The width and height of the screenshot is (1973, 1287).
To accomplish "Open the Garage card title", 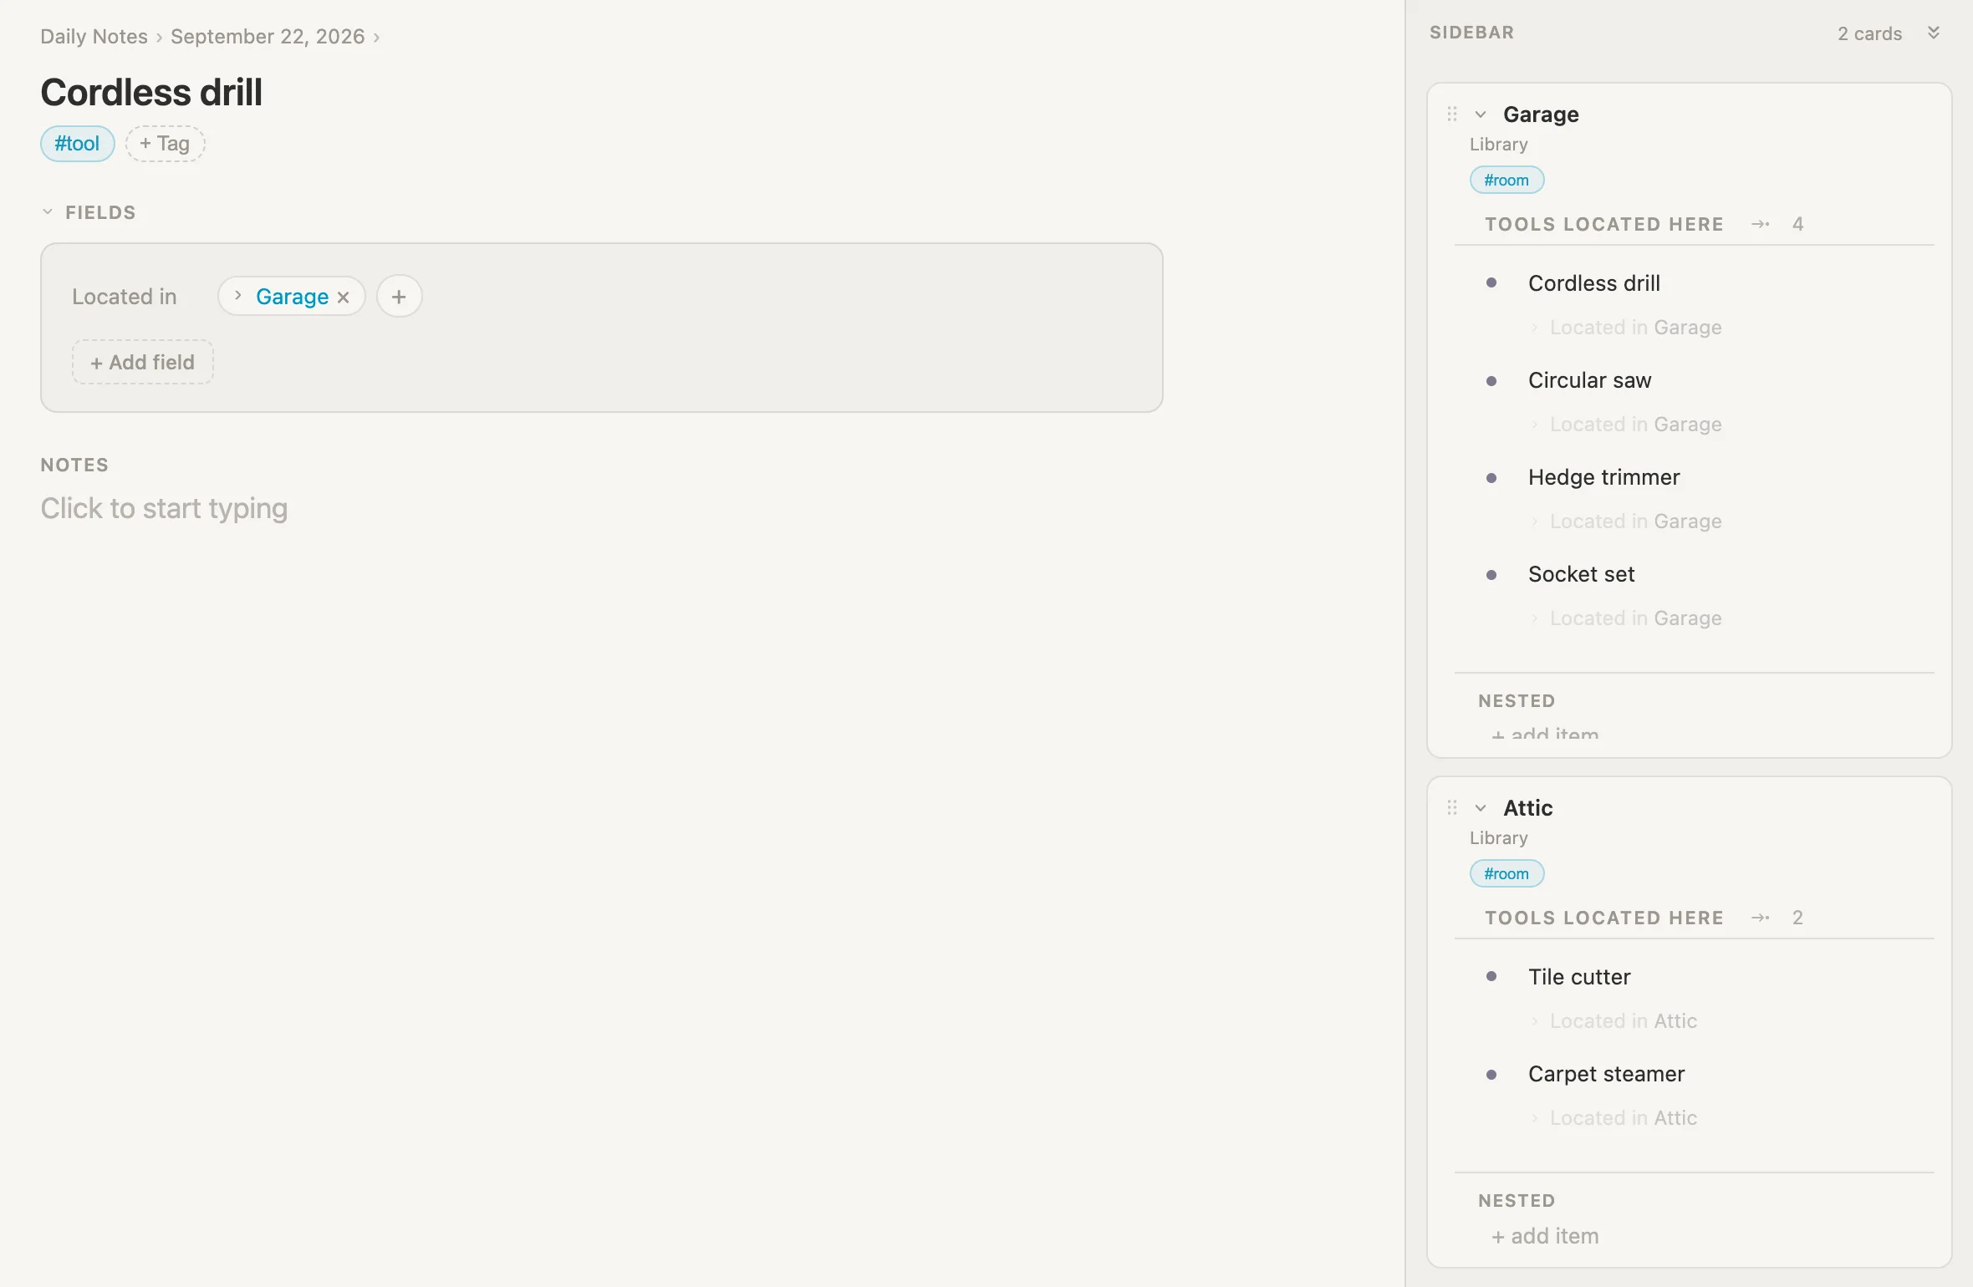I will click(x=1541, y=114).
